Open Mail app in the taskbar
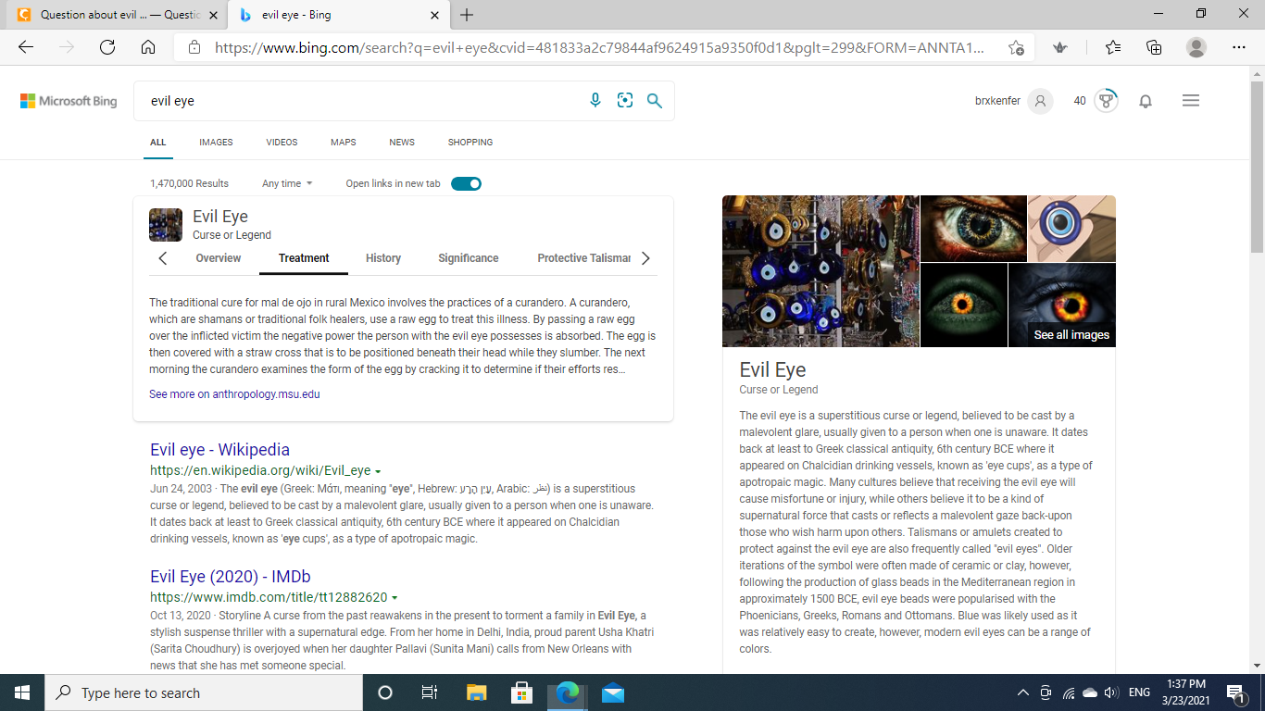The image size is (1265, 711). click(x=612, y=692)
